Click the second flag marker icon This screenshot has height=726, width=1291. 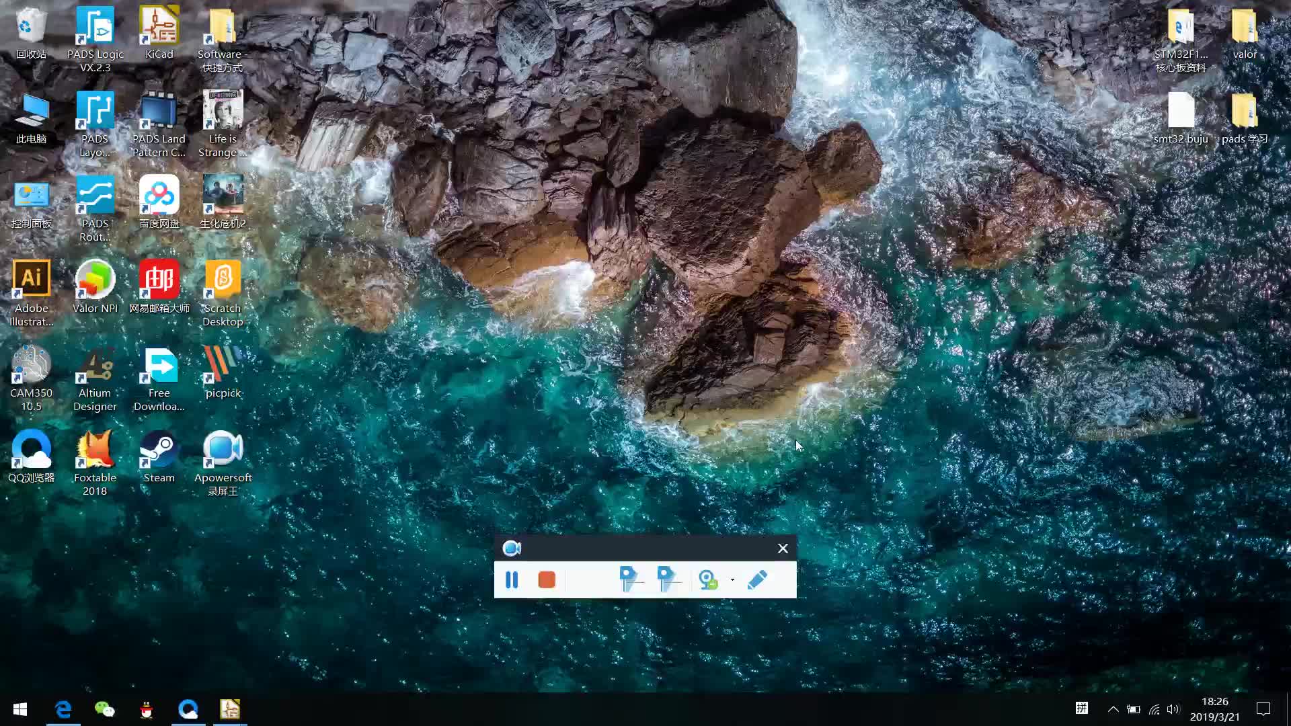[x=668, y=579]
